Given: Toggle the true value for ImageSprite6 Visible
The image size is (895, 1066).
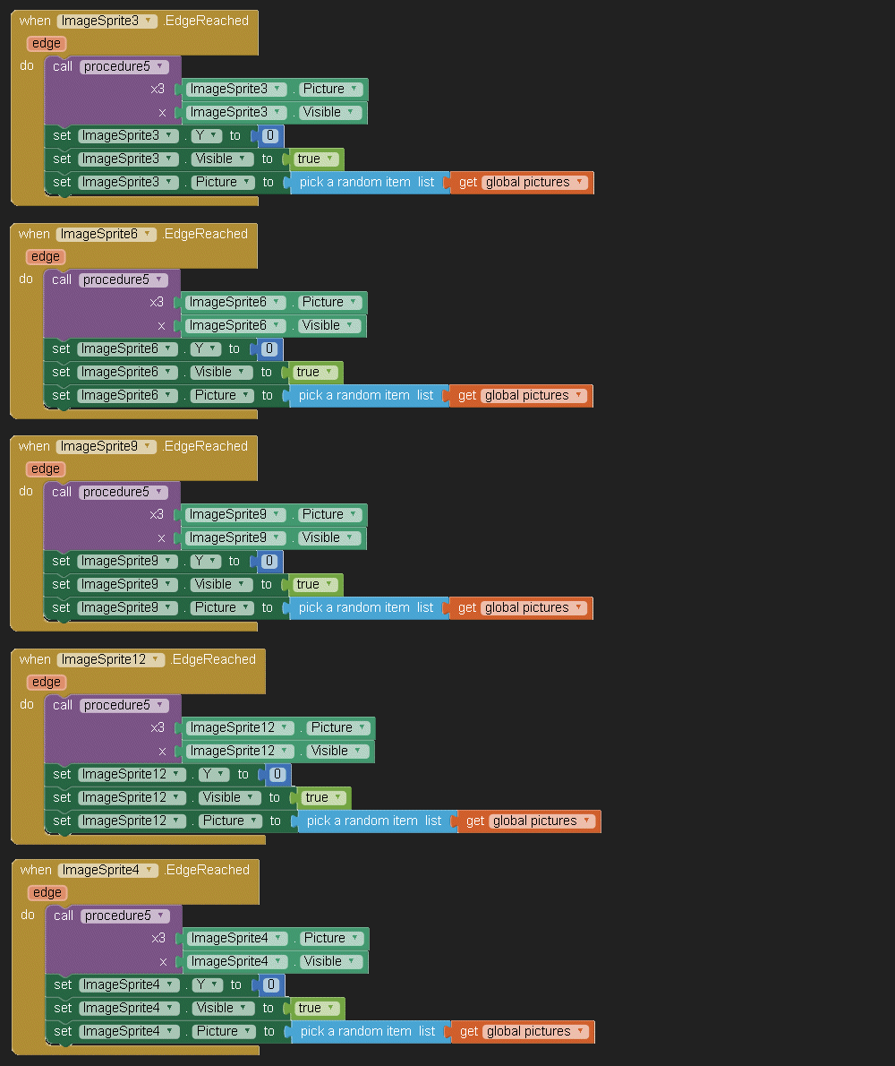Looking at the screenshot, I should 312,372.
